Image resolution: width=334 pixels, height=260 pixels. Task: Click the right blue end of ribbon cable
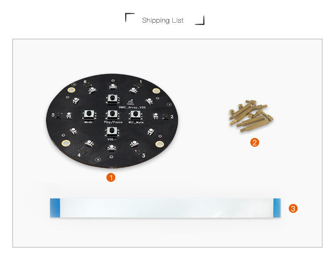tap(277, 208)
